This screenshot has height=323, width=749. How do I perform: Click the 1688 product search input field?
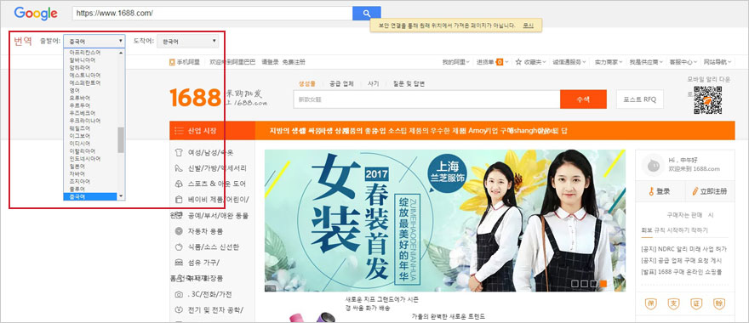[426, 99]
